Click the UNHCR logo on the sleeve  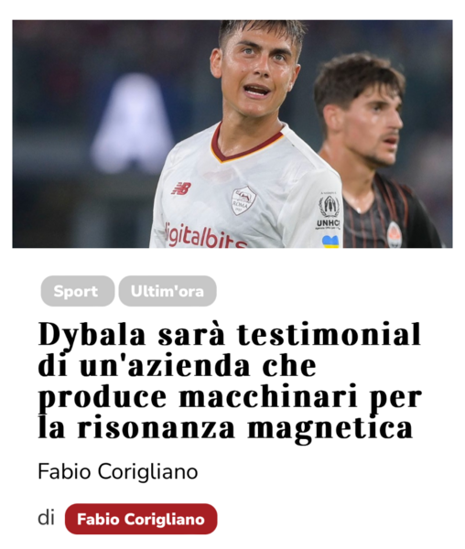coord(329,210)
